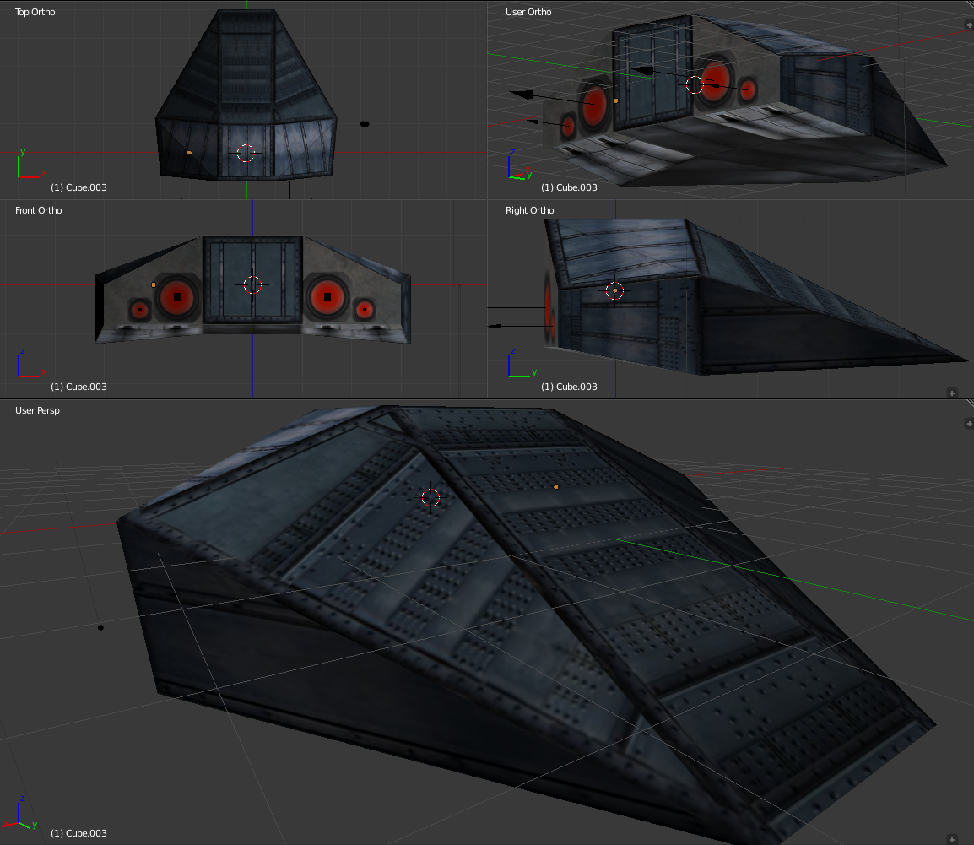Click the 3D cursor in User Persp view
The height and width of the screenshot is (845, 974).
[430, 497]
